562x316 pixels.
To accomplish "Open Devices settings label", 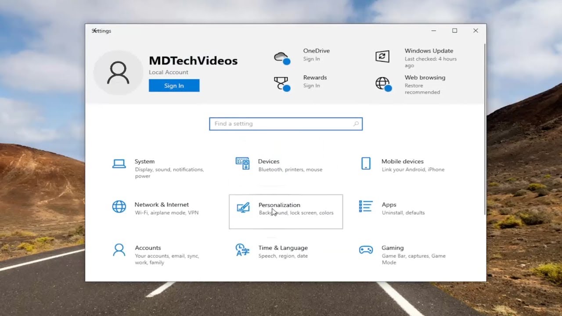I will click(x=269, y=162).
